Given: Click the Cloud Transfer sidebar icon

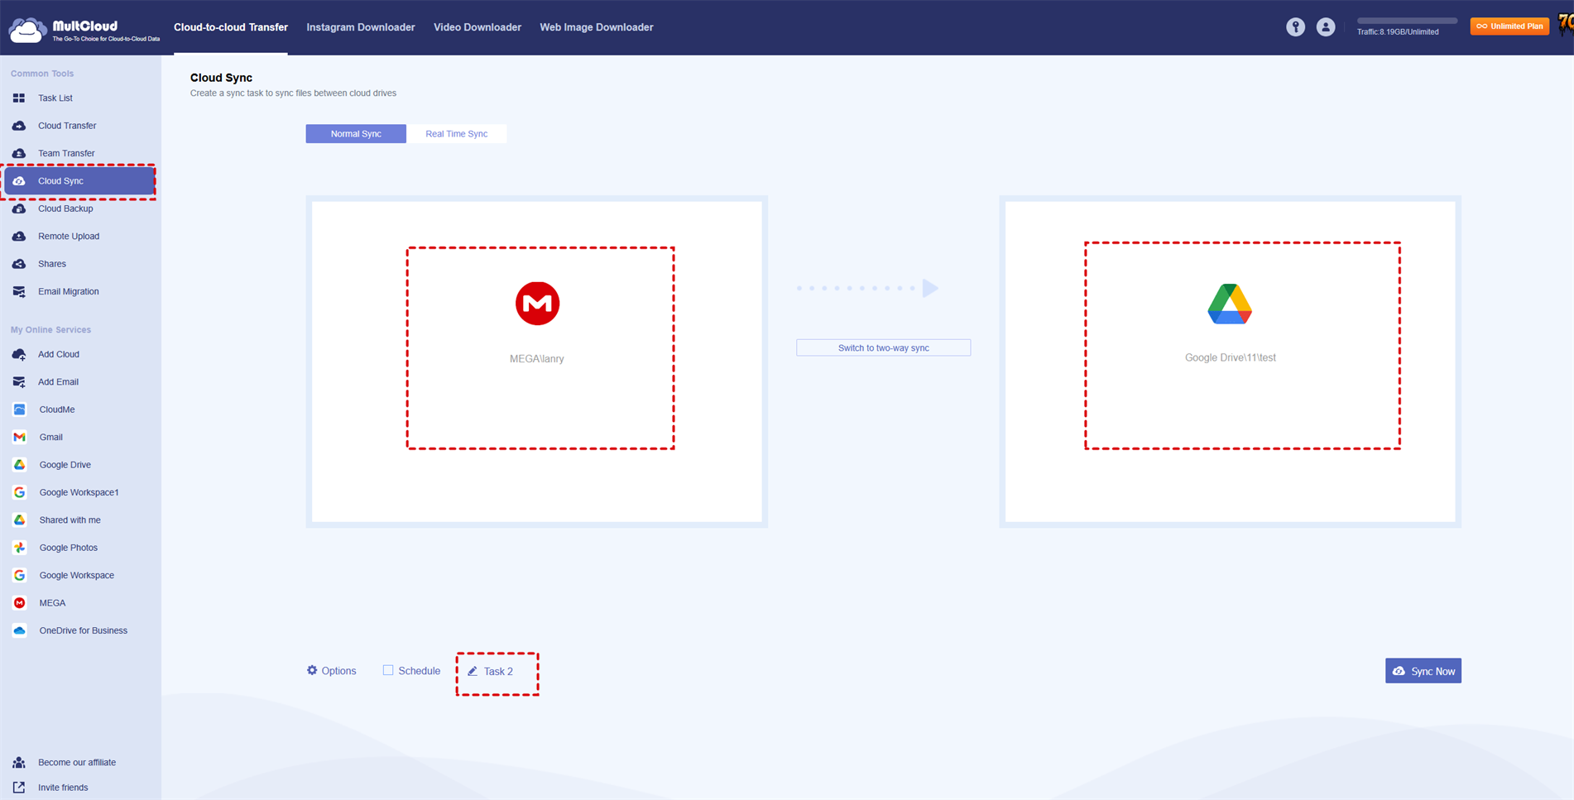Looking at the screenshot, I should [19, 126].
